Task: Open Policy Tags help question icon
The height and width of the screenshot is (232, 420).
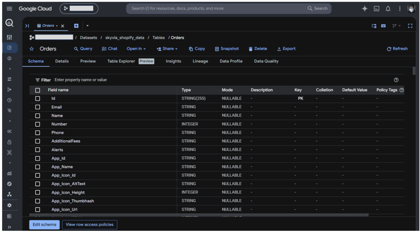Action: pos(402,90)
